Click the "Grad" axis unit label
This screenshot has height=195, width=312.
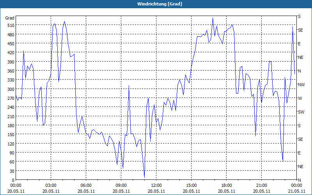[10, 18]
